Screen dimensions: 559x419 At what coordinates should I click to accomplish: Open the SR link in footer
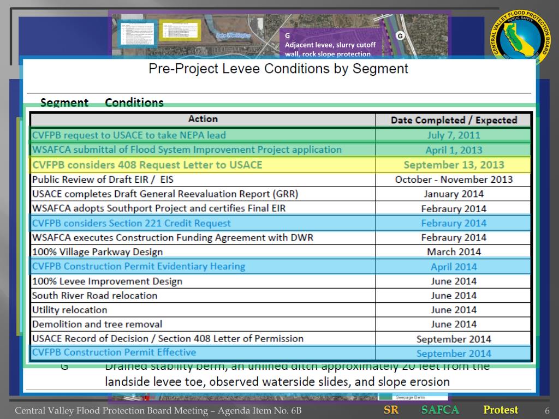click(x=391, y=410)
